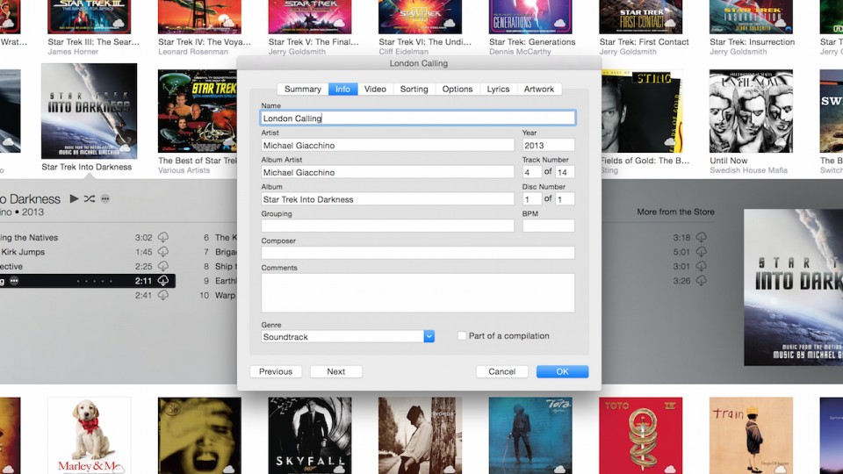Download the 5:01 track from iCloud
This screenshot has width=843, height=474.
701,252
